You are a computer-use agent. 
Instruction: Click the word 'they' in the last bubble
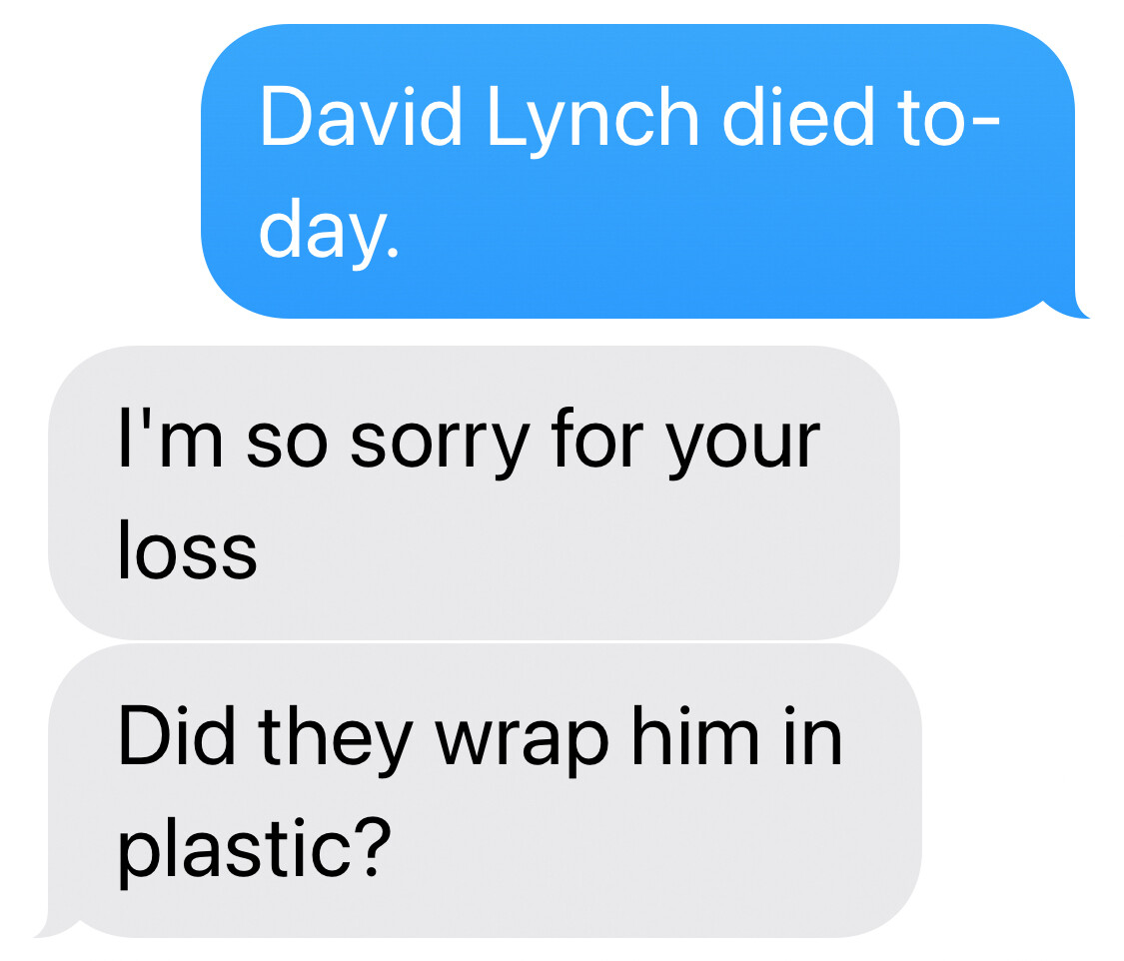[x=335, y=741]
